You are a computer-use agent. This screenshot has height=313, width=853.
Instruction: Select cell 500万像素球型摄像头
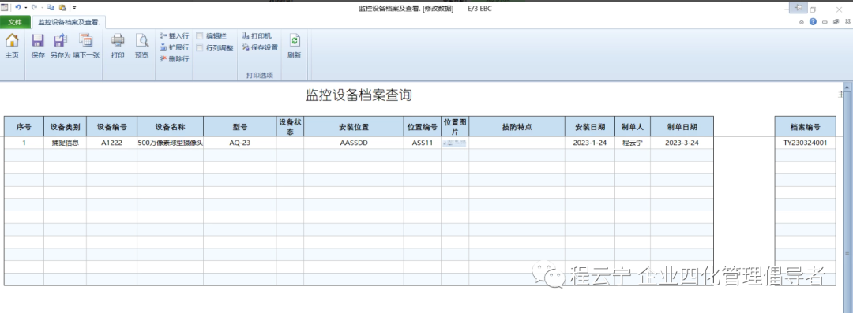(x=171, y=143)
